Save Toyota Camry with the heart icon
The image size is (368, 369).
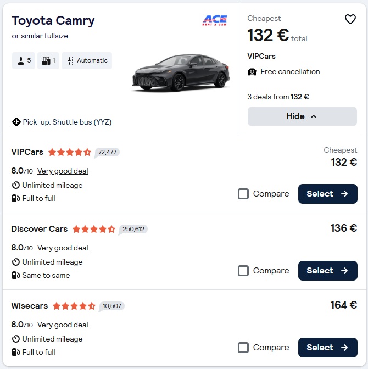click(x=350, y=19)
